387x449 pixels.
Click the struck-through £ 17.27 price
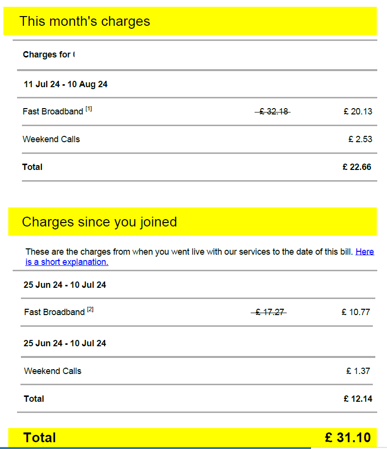(269, 312)
